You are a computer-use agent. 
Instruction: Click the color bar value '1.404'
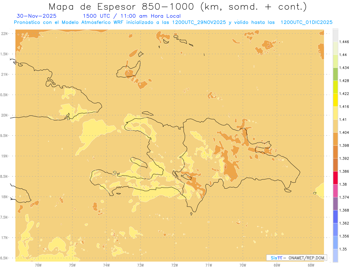344,133
